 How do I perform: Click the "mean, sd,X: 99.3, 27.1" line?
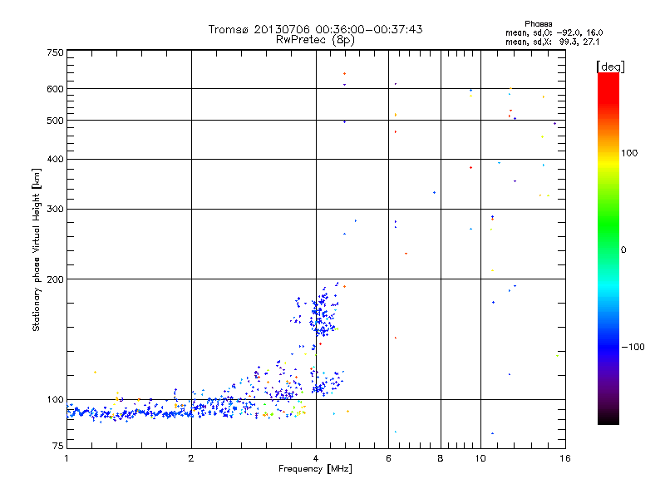(x=552, y=42)
